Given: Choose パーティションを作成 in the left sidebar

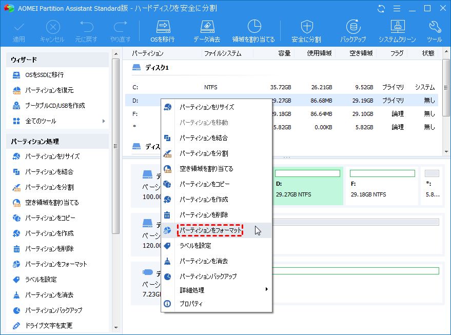Looking at the screenshot, I should 57,233.
